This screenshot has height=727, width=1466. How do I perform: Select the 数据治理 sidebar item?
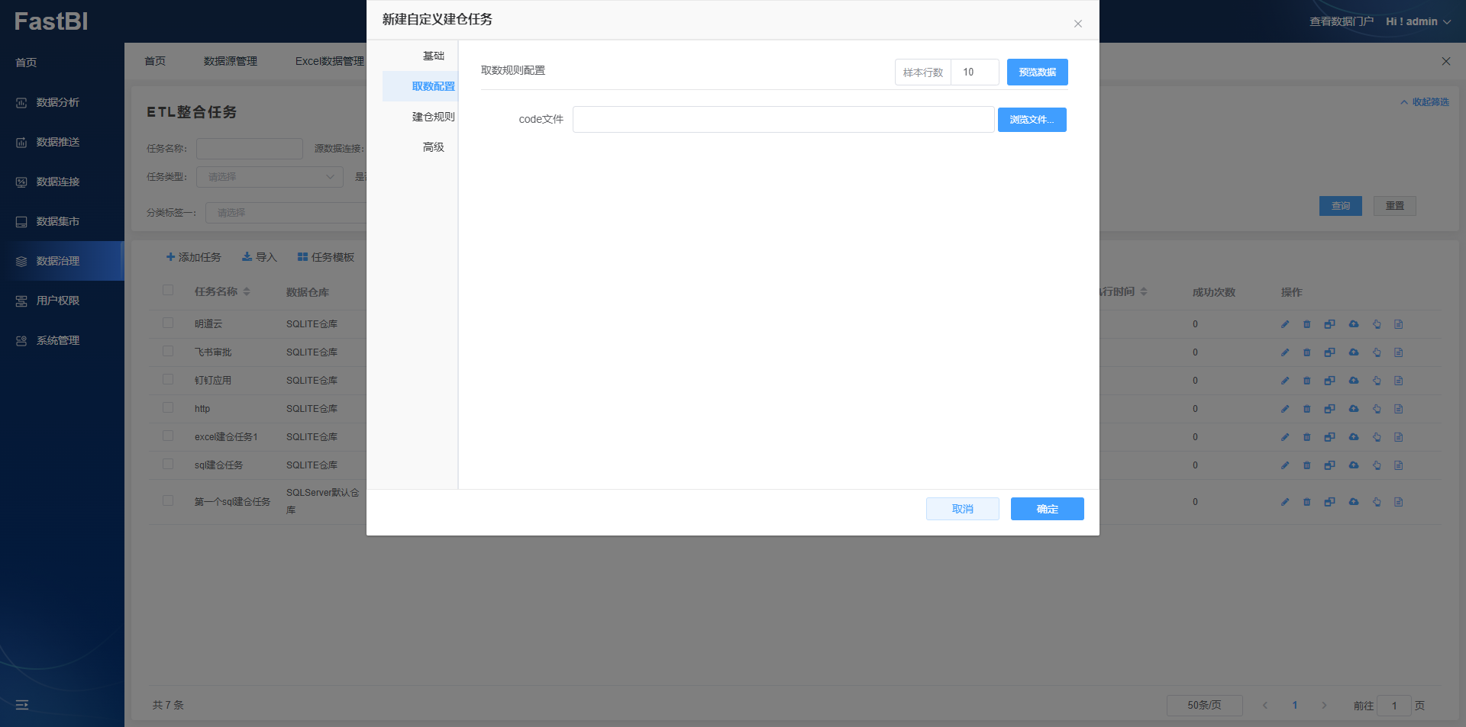tap(62, 261)
